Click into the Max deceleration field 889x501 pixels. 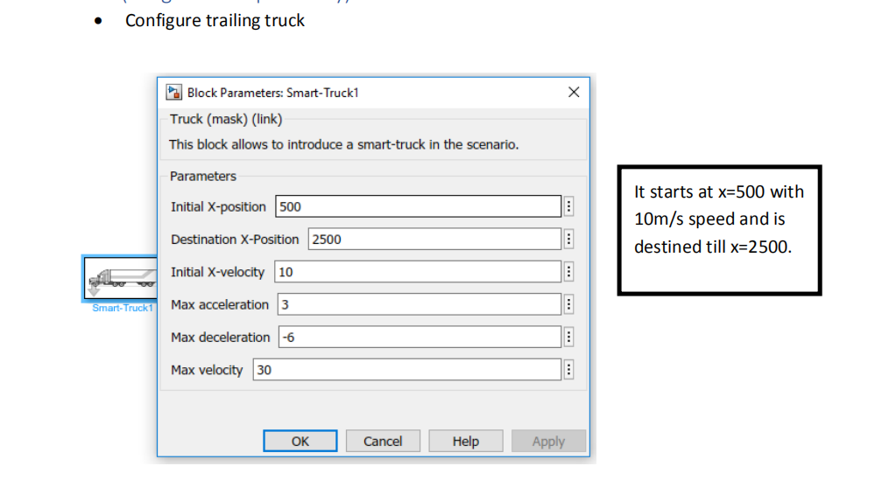click(x=420, y=337)
